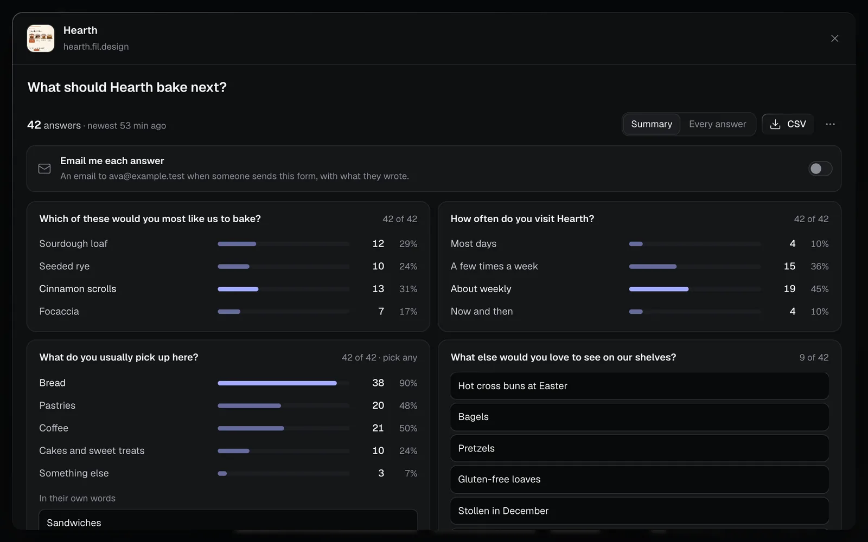Click the 90% value for Bread
The image size is (868, 542).
coord(408,383)
